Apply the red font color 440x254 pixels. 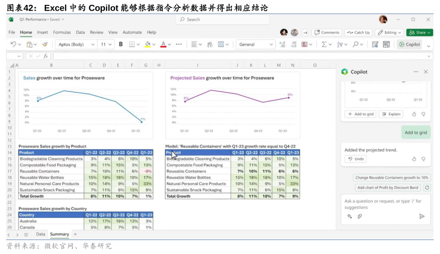click(163, 44)
